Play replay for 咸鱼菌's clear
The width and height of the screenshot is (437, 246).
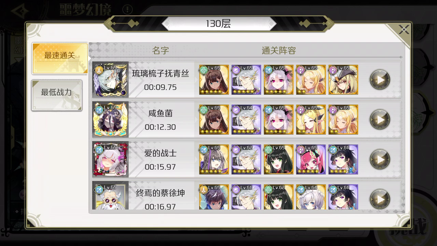[380, 120]
